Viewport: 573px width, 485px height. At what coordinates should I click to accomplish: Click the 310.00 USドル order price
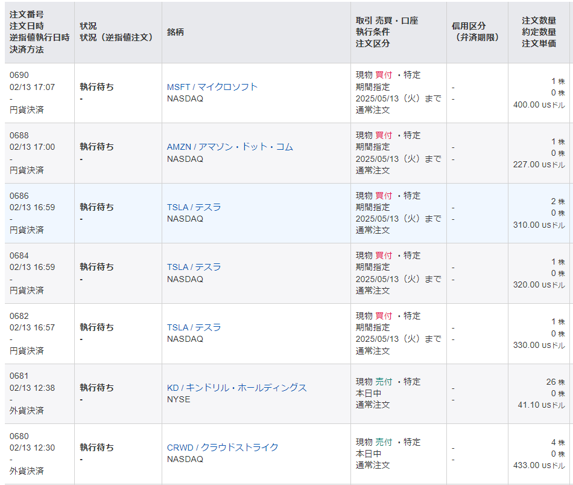(x=539, y=225)
